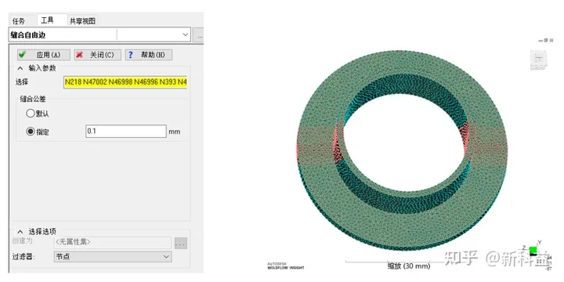
Task: Click the green check icon on 应用
Action: click(22, 55)
